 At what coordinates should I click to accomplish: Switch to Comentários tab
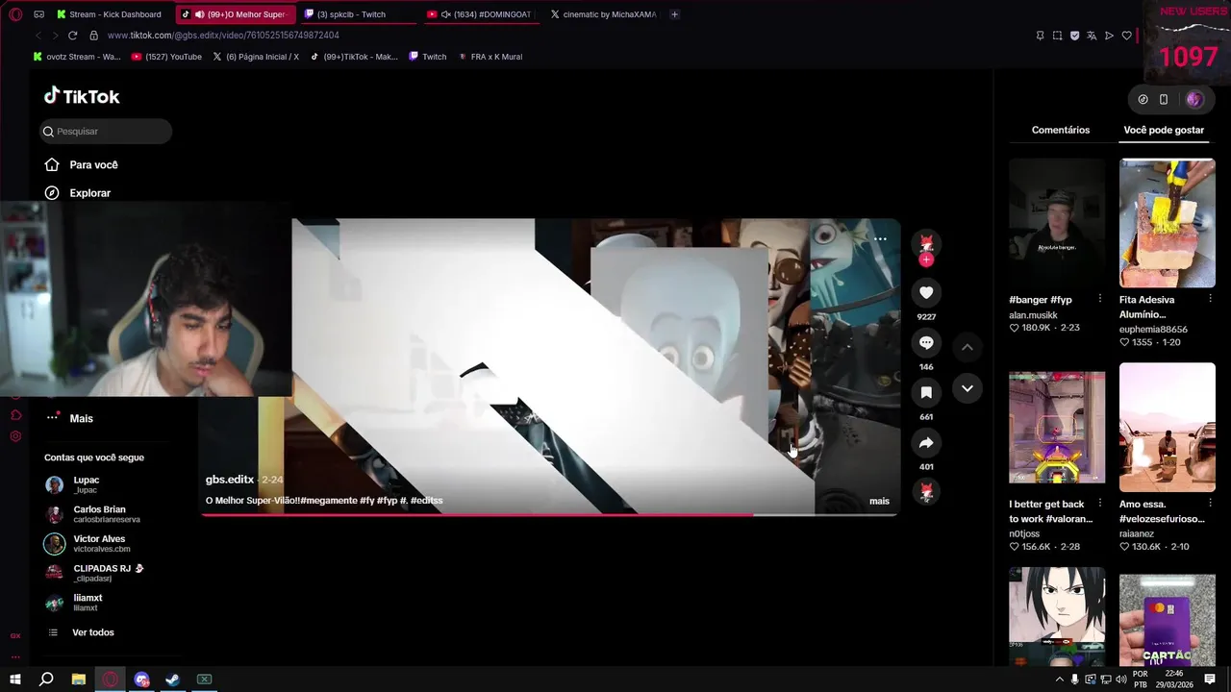click(x=1061, y=130)
